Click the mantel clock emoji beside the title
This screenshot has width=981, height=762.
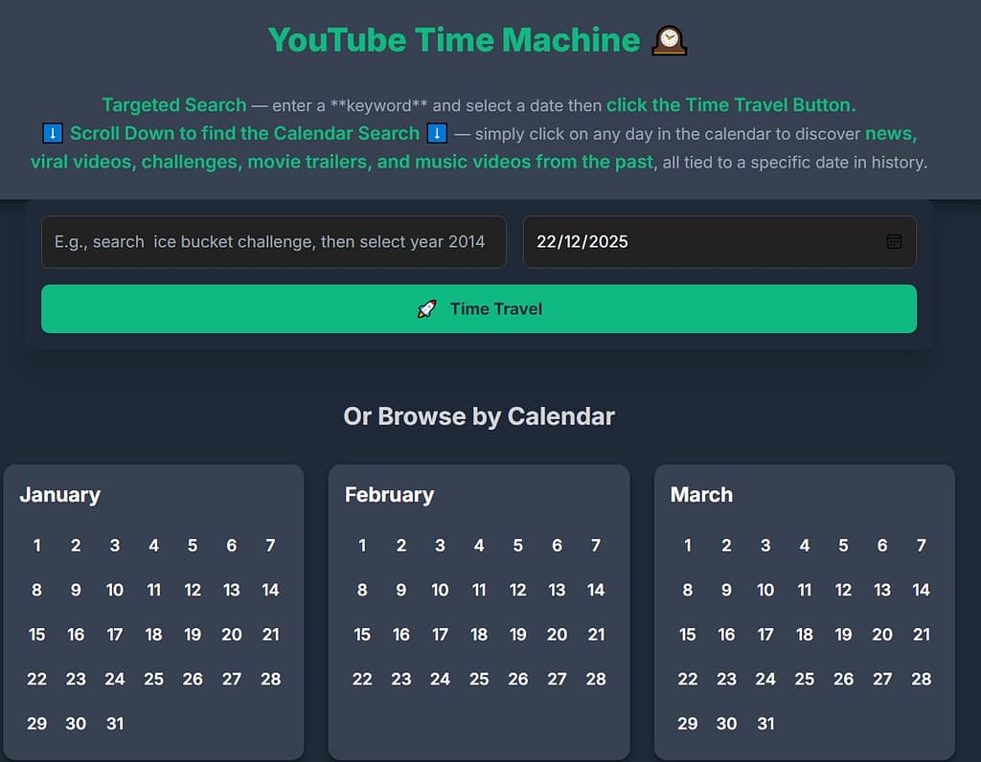coord(671,39)
